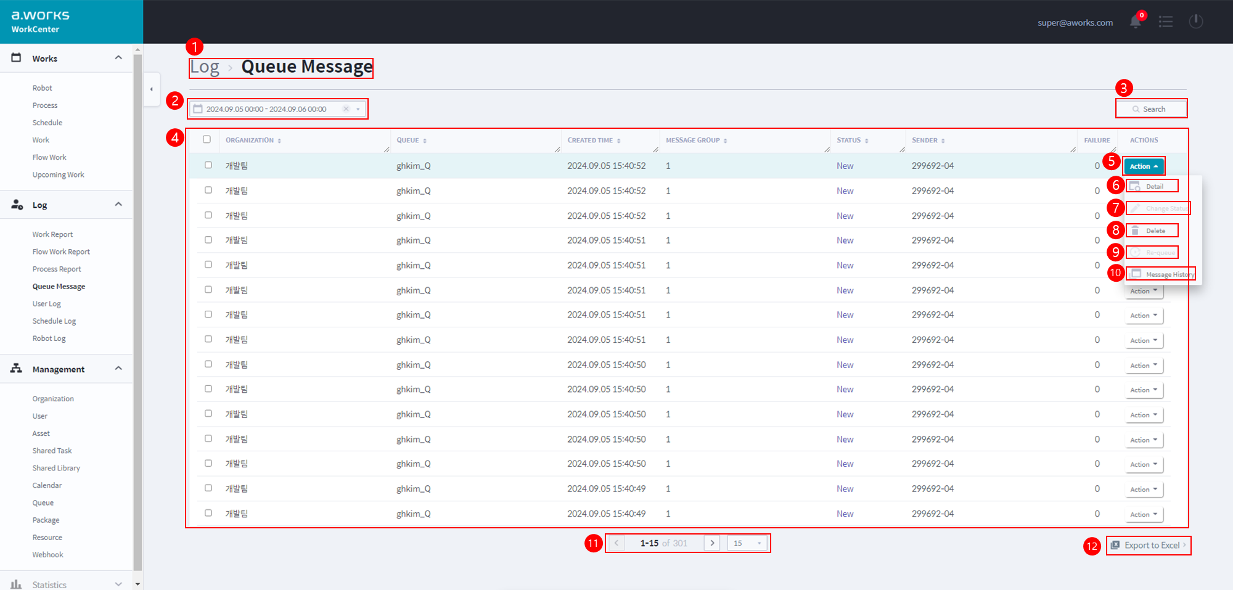Sort by Status column arrows
1233x590 pixels.
(866, 141)
